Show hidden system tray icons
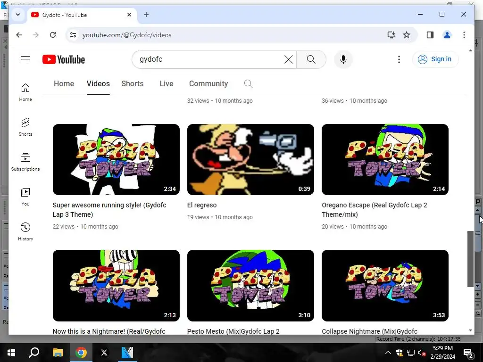The height and width of the screenshot is (362, 483). pos(388,353)
